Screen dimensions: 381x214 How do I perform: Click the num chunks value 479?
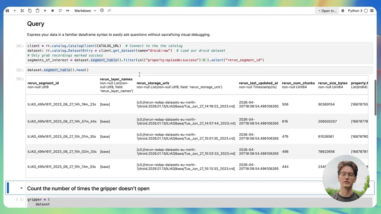[285, 136]
